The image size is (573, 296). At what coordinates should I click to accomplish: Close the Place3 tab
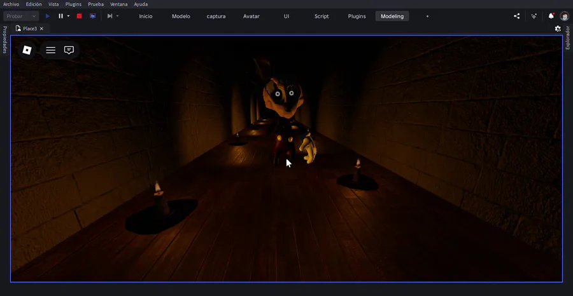coord(41,29)
